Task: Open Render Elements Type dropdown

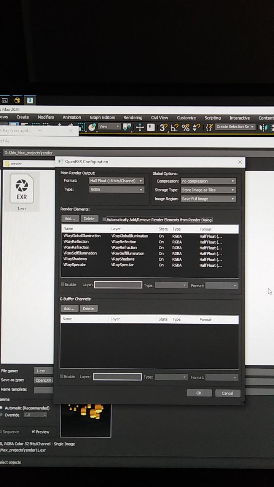Action: (171, 285)
